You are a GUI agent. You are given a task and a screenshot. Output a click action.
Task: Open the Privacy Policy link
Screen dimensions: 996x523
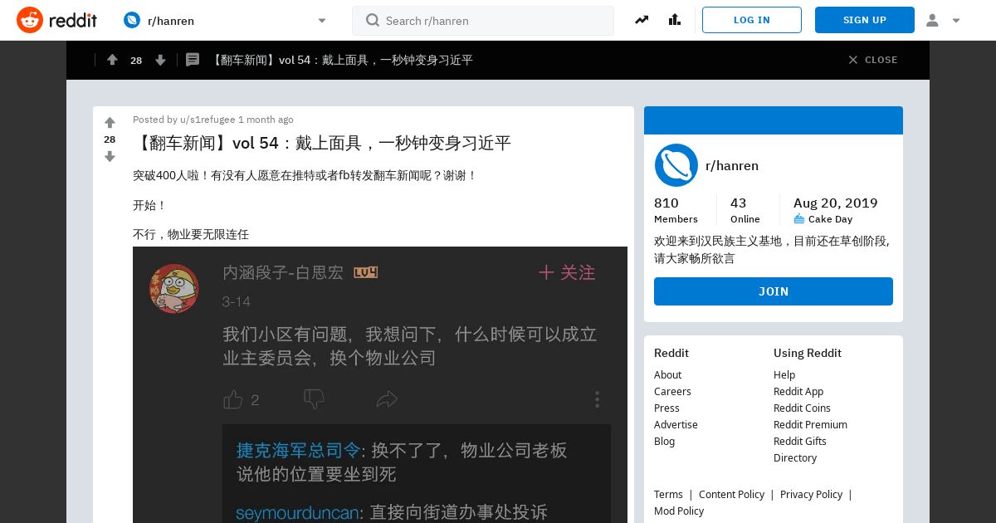point(811,494)
